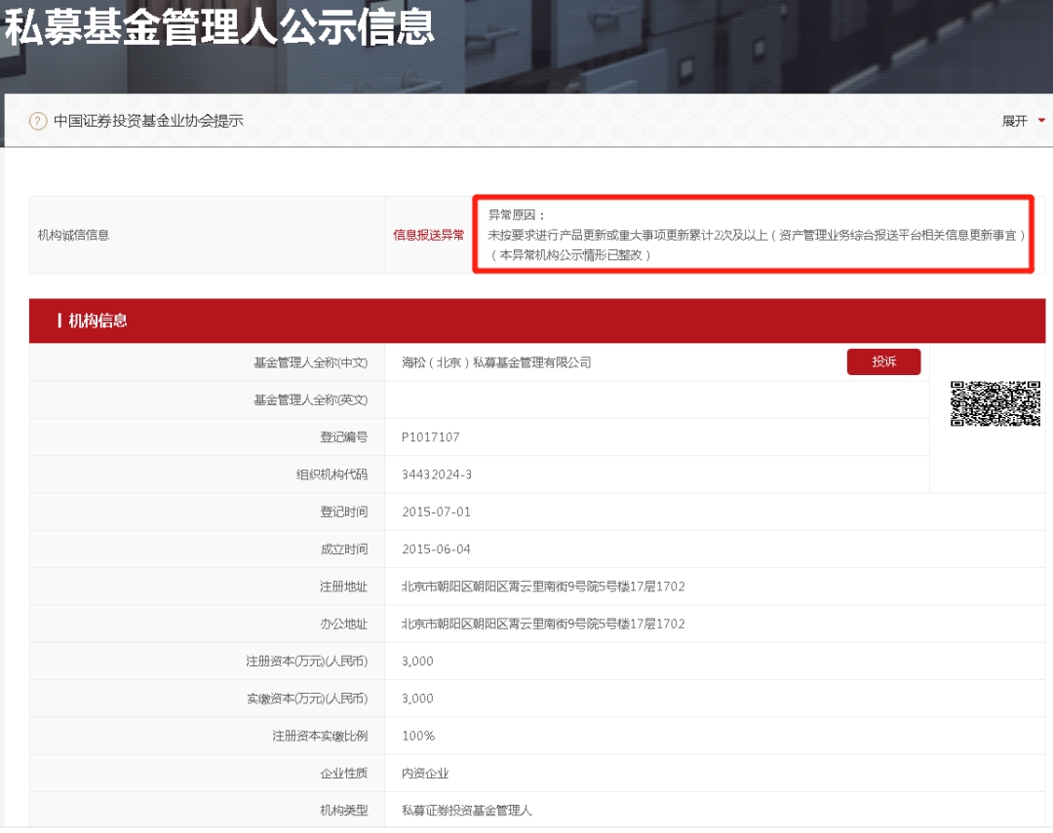The image size is (1053, 833).
Task: Click the question mark icon beside 中国证券投资基金业协会提示
Action: 38,121
